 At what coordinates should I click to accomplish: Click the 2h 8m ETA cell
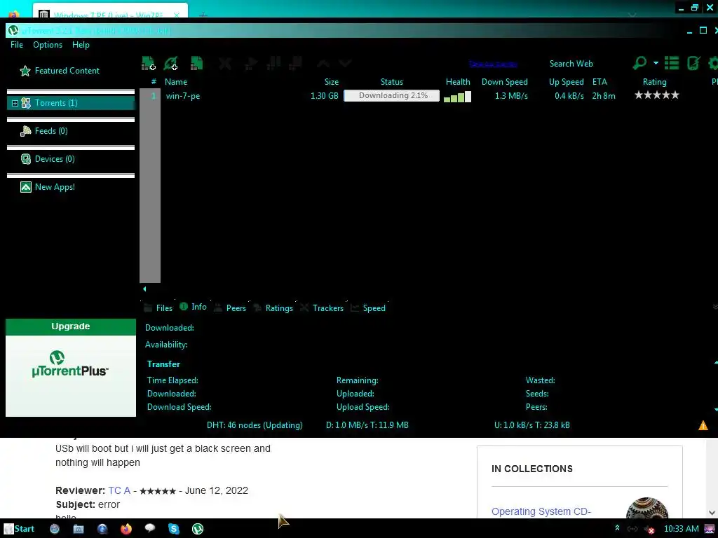click(604, 95)
